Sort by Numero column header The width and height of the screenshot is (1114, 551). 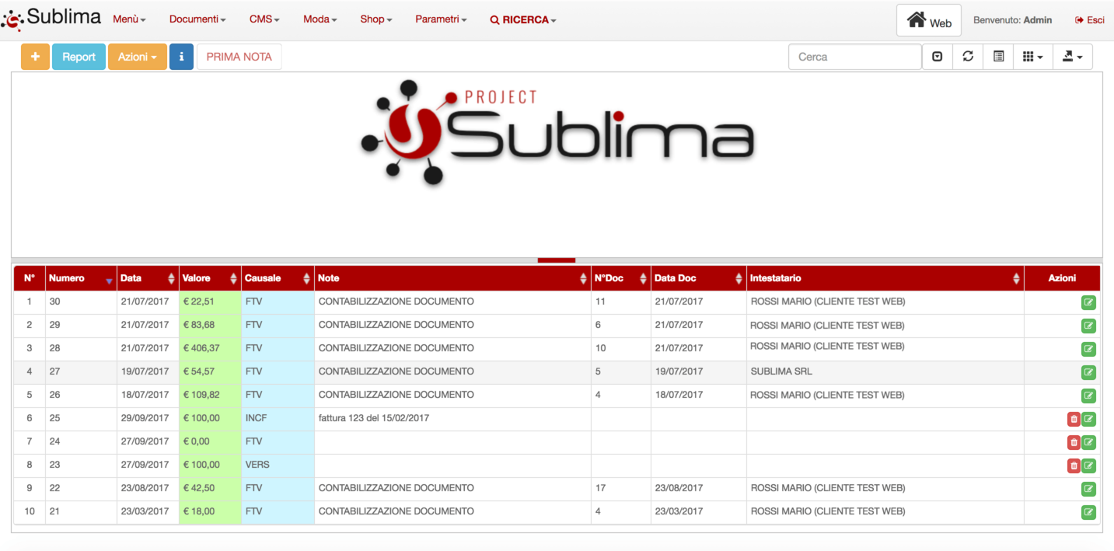click(81, 278)
